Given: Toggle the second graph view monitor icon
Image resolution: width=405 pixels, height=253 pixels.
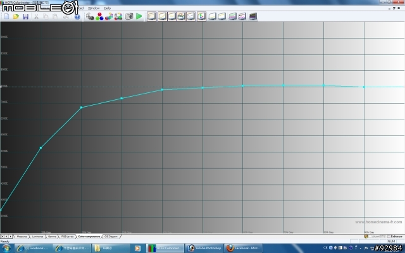Looking at the screenshot, I should click(x=162, y=16).
